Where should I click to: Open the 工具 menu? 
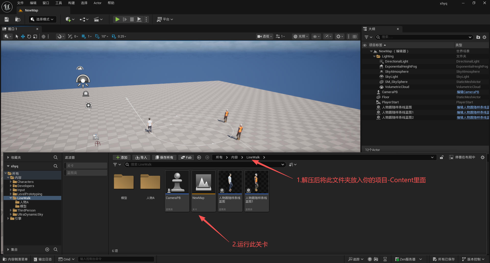click(59, 3)
